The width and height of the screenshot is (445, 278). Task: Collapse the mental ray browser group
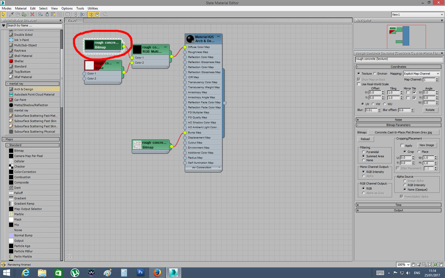(x=32, y=84)
